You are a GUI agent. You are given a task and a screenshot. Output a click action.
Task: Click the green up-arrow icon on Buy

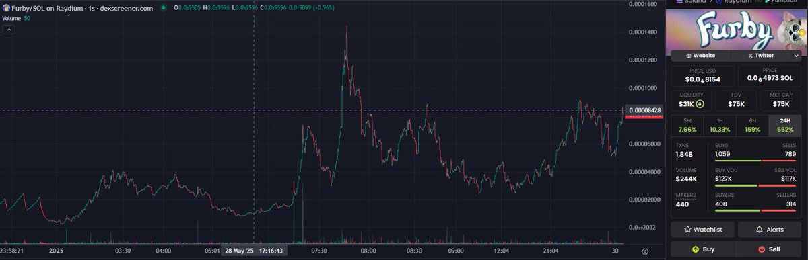pos(695,249)
